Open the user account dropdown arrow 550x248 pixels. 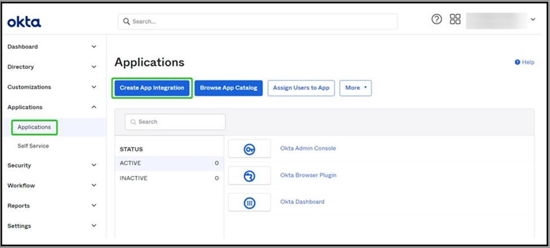(x=533, y=20)
